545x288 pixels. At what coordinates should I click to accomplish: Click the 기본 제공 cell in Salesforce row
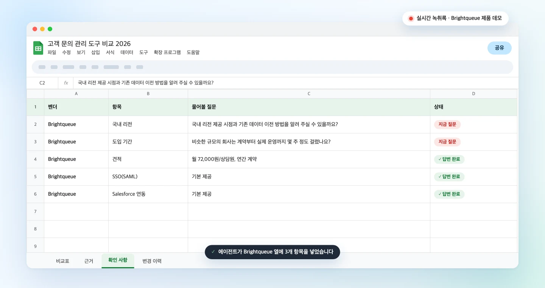coord(309,194)
